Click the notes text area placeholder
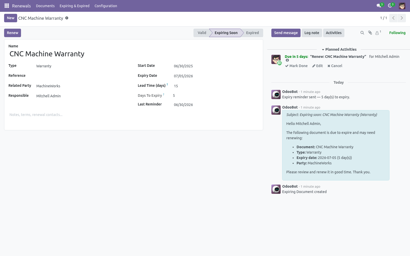The height and width of the screenshot is (256, 410). (134, 115)
